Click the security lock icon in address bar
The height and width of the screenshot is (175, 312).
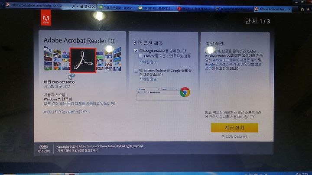81,6
